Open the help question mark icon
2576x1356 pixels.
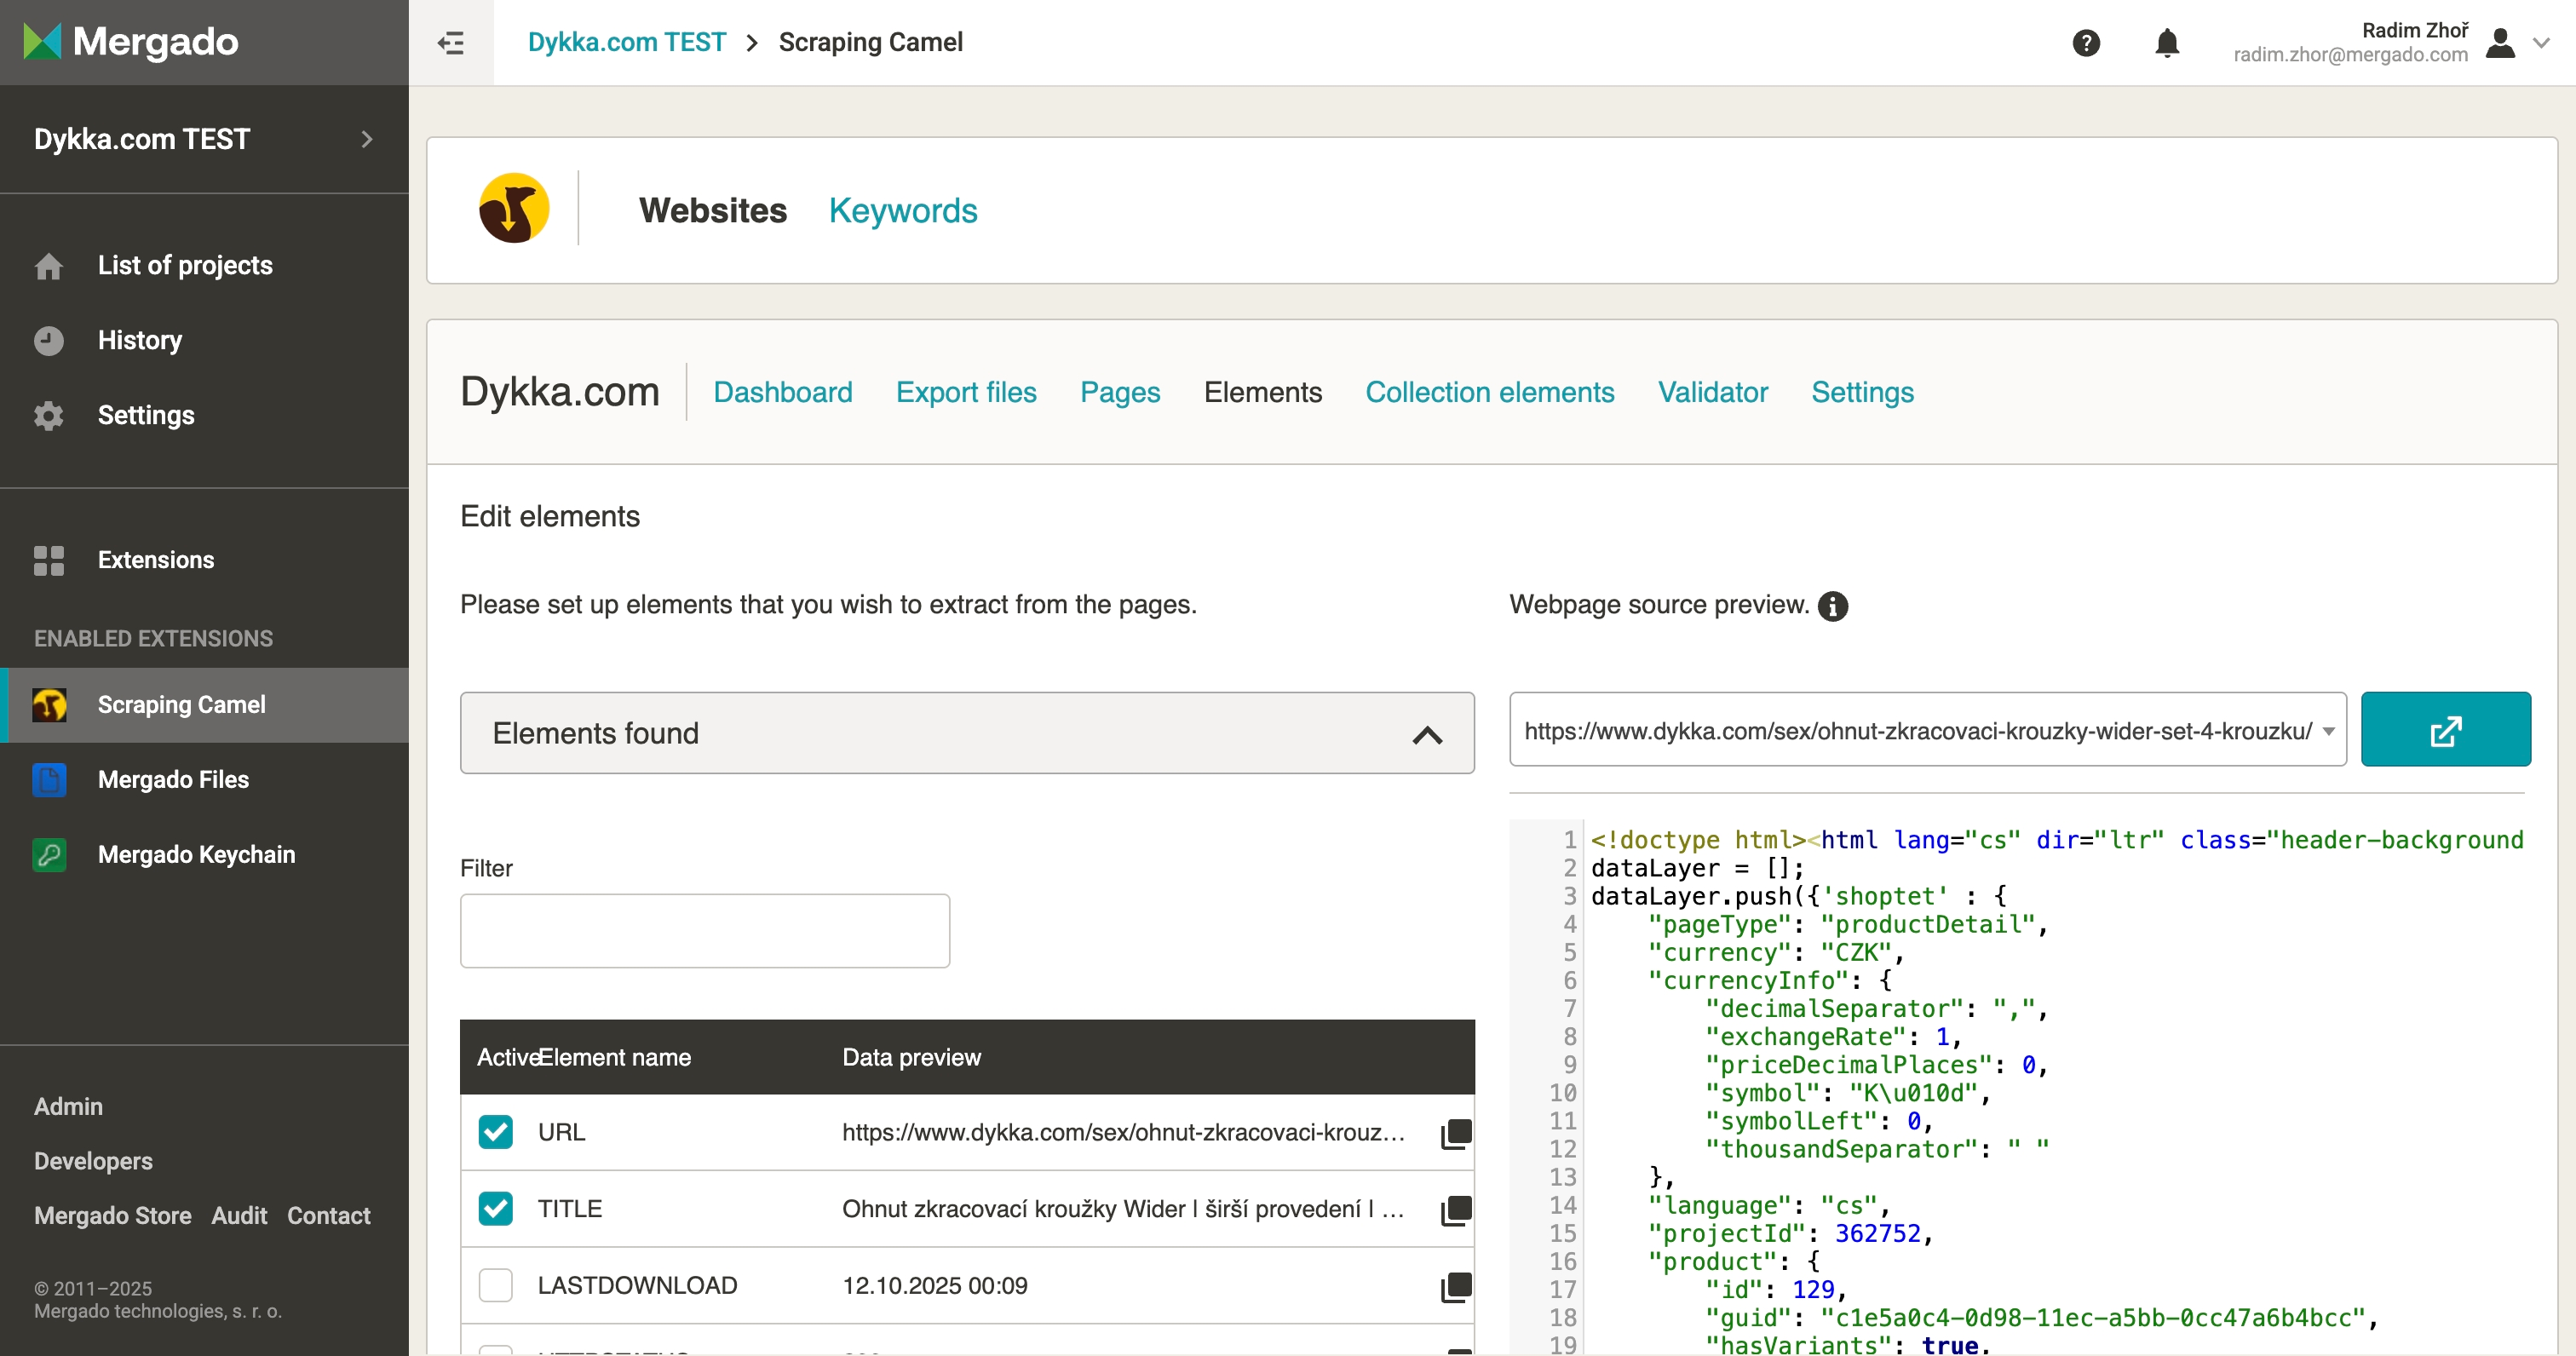(x=2085, y=42)
